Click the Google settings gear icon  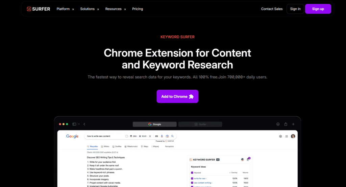click(x=280, y=136)
